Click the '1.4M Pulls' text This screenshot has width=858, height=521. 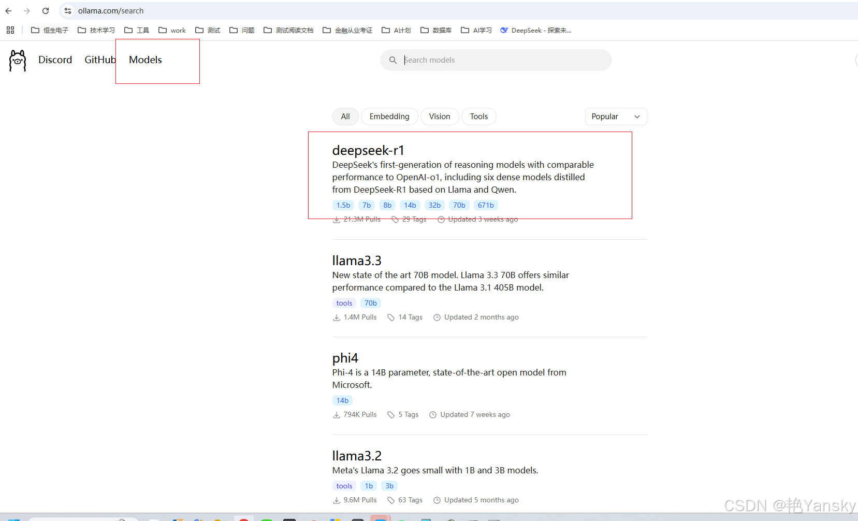pyautogui.click(x=360, y=317)
